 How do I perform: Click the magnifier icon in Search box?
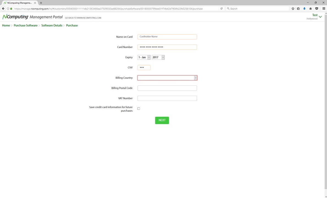[x=228, y=9]
